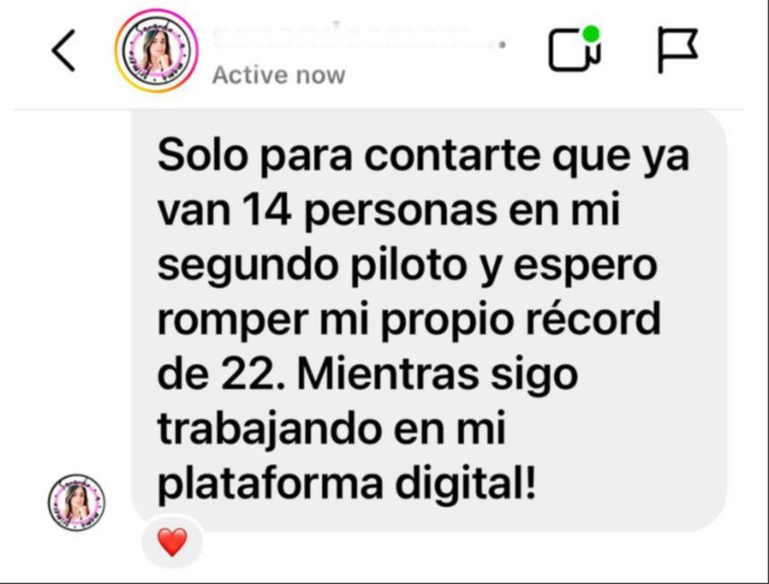
Task: Select the word "Solo" in the message
Action: (x=202, y=155)
